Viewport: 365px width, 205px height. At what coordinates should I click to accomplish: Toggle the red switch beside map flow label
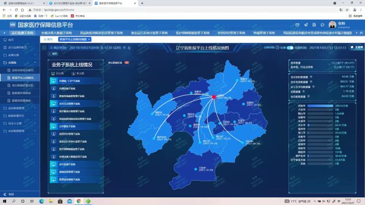(x=127, y=63)
